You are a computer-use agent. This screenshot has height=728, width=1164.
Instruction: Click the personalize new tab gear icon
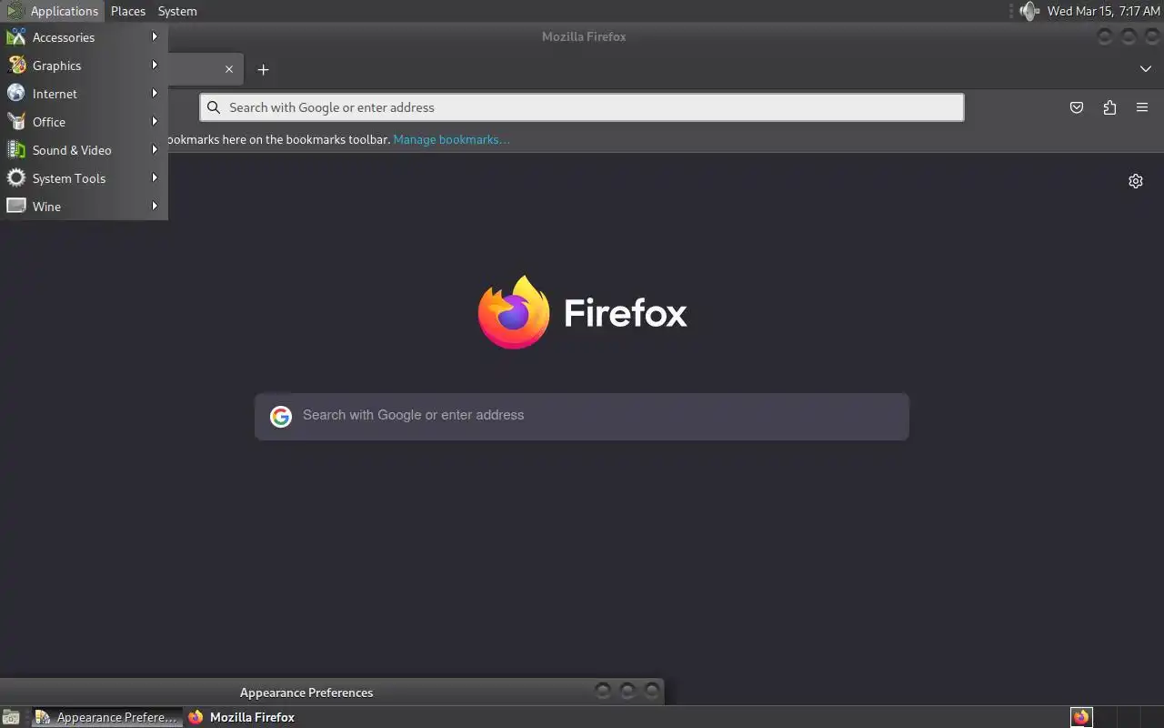1136,181
